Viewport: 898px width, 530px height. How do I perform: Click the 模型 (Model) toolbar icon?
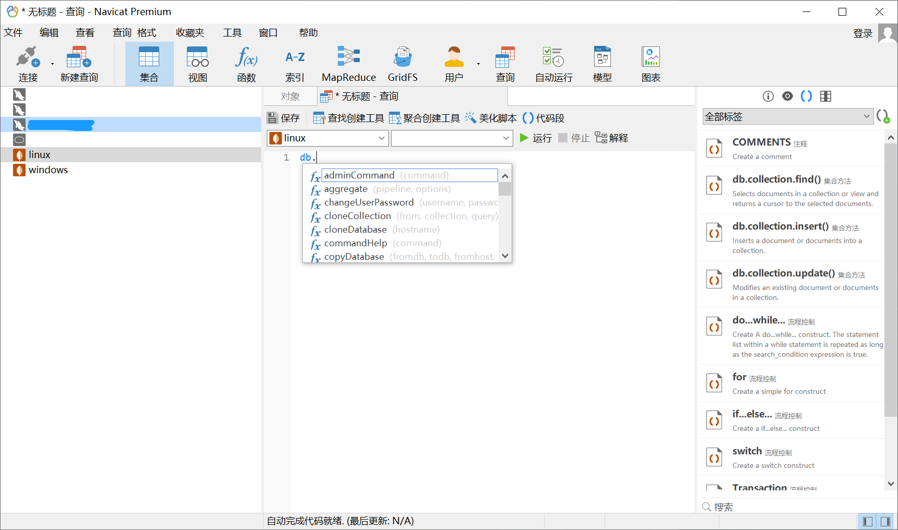pos(602,64)
